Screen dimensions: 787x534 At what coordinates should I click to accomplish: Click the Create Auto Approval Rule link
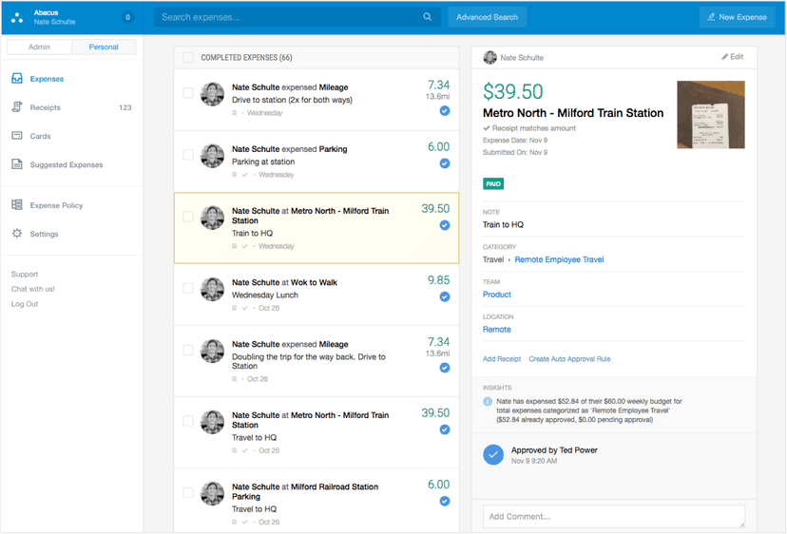pyautogui.click(x=569, y=359)
